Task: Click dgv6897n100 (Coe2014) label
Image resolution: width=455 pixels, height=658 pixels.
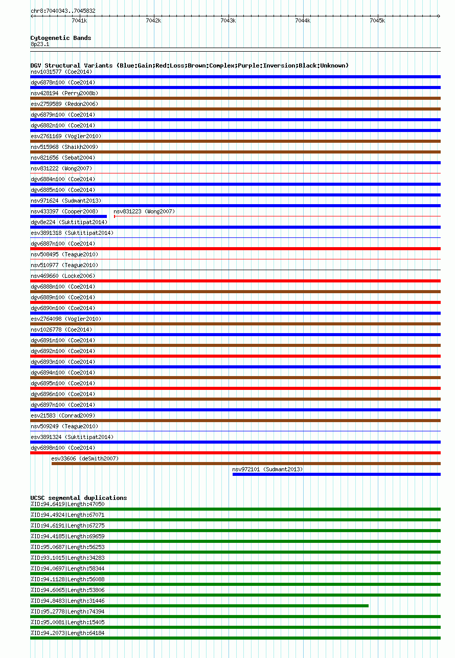Action: 63,405
